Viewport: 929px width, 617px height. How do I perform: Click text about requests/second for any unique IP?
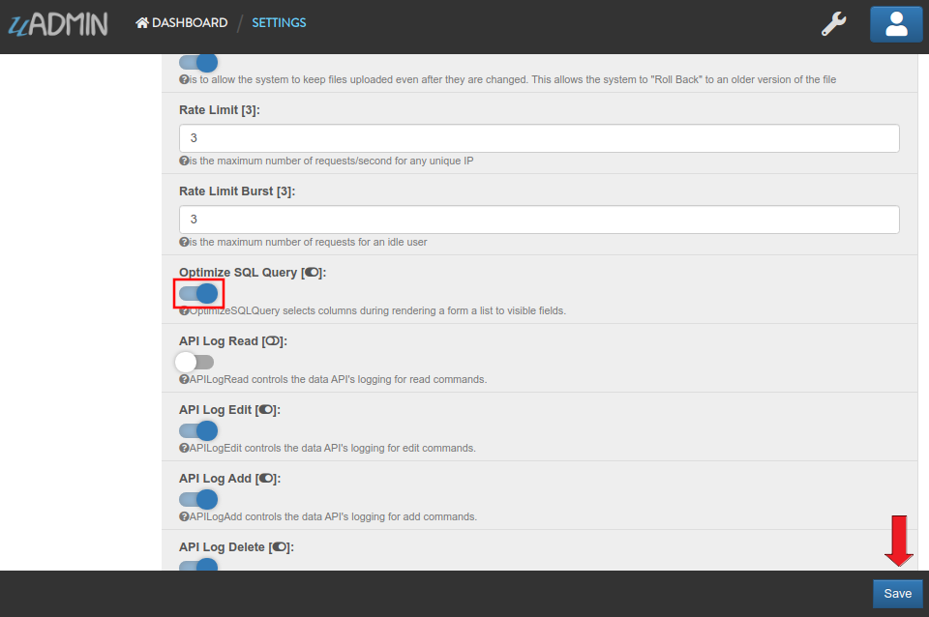[331, 161]
